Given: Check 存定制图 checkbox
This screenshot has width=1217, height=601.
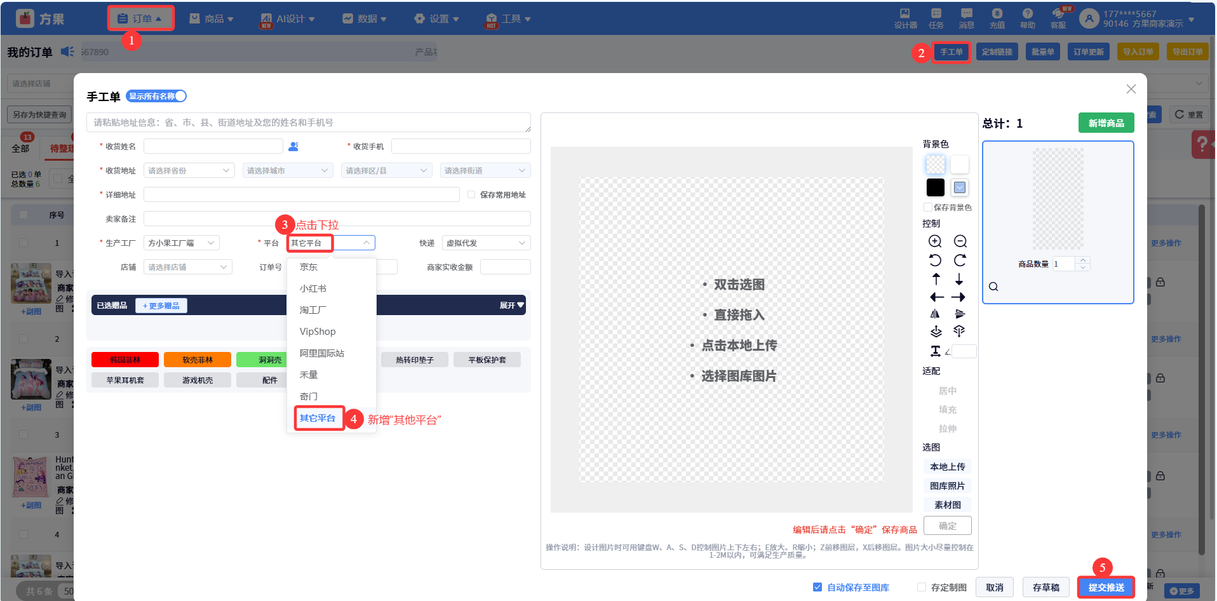Looking at the screenshot, I should click(x=922, y=587).
